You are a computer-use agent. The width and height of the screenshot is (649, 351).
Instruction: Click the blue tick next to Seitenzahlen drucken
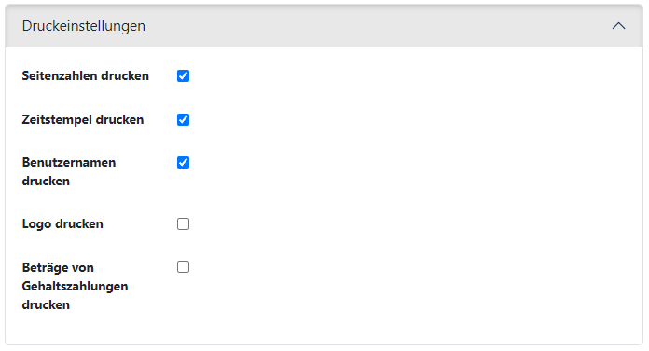pos(183,76)
